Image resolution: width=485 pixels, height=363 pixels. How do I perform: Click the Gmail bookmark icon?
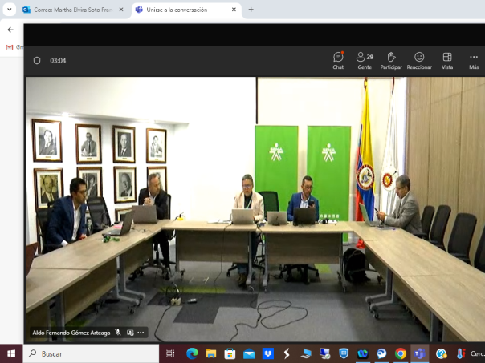tap(10, 47)
